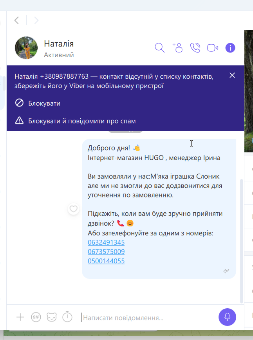Like the message with heart icon
253x340 pixels.
[74, 209]
